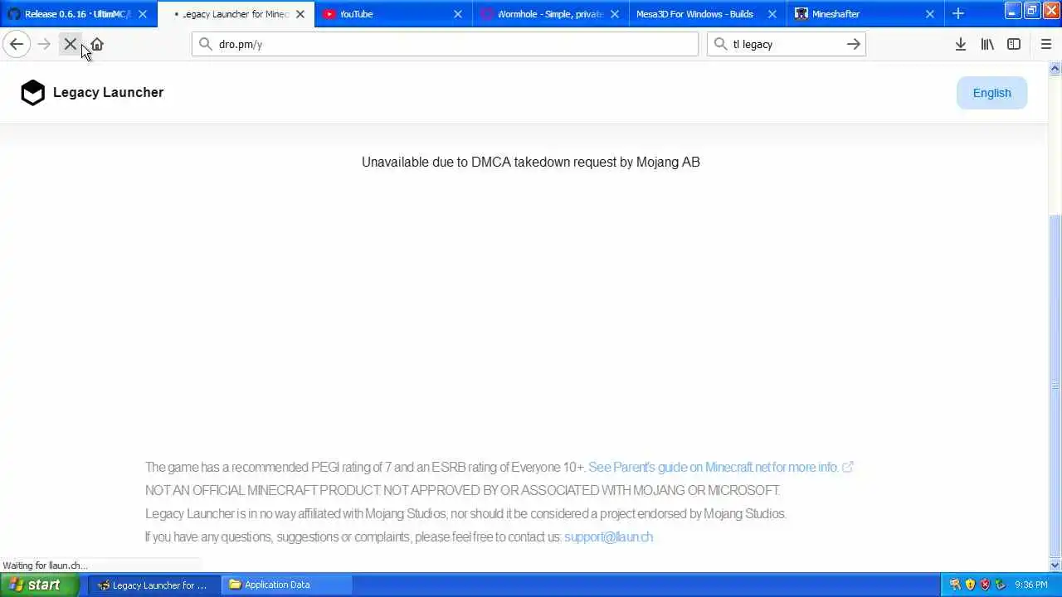Select the Legacy Launcher browser tab
This screenshot has height=597, width=1062.
[236, 14]
